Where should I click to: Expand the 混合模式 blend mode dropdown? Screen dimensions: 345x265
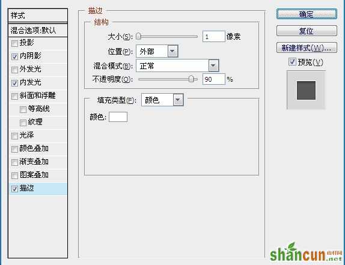(177, 65)
